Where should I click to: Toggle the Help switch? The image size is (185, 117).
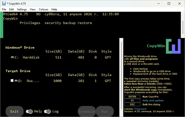29,111
